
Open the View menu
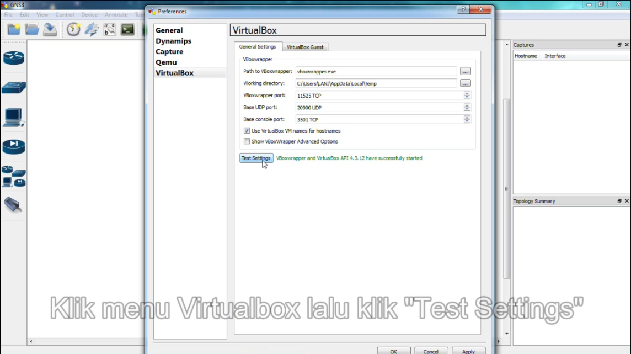pyautogui.click(x=42, y=14)
